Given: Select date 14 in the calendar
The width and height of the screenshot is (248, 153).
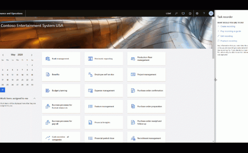Looking at the screenshot, I should click(22, 75).
